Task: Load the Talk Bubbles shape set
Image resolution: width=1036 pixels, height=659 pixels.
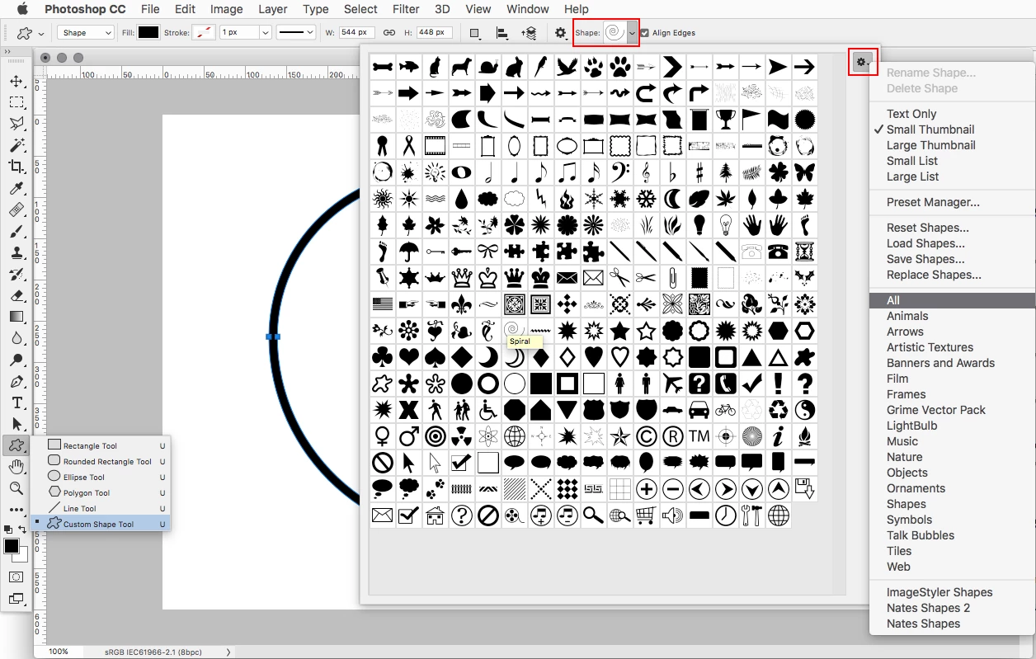Action: pos(921,535)
